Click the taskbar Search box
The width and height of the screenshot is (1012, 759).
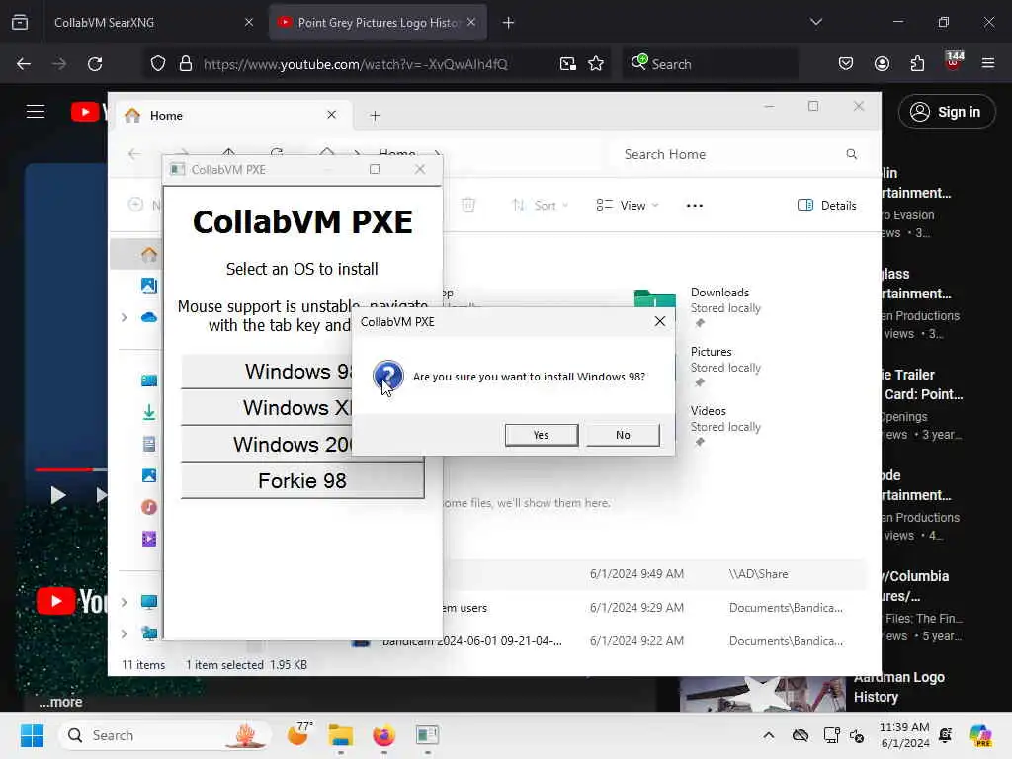(165, 735)
